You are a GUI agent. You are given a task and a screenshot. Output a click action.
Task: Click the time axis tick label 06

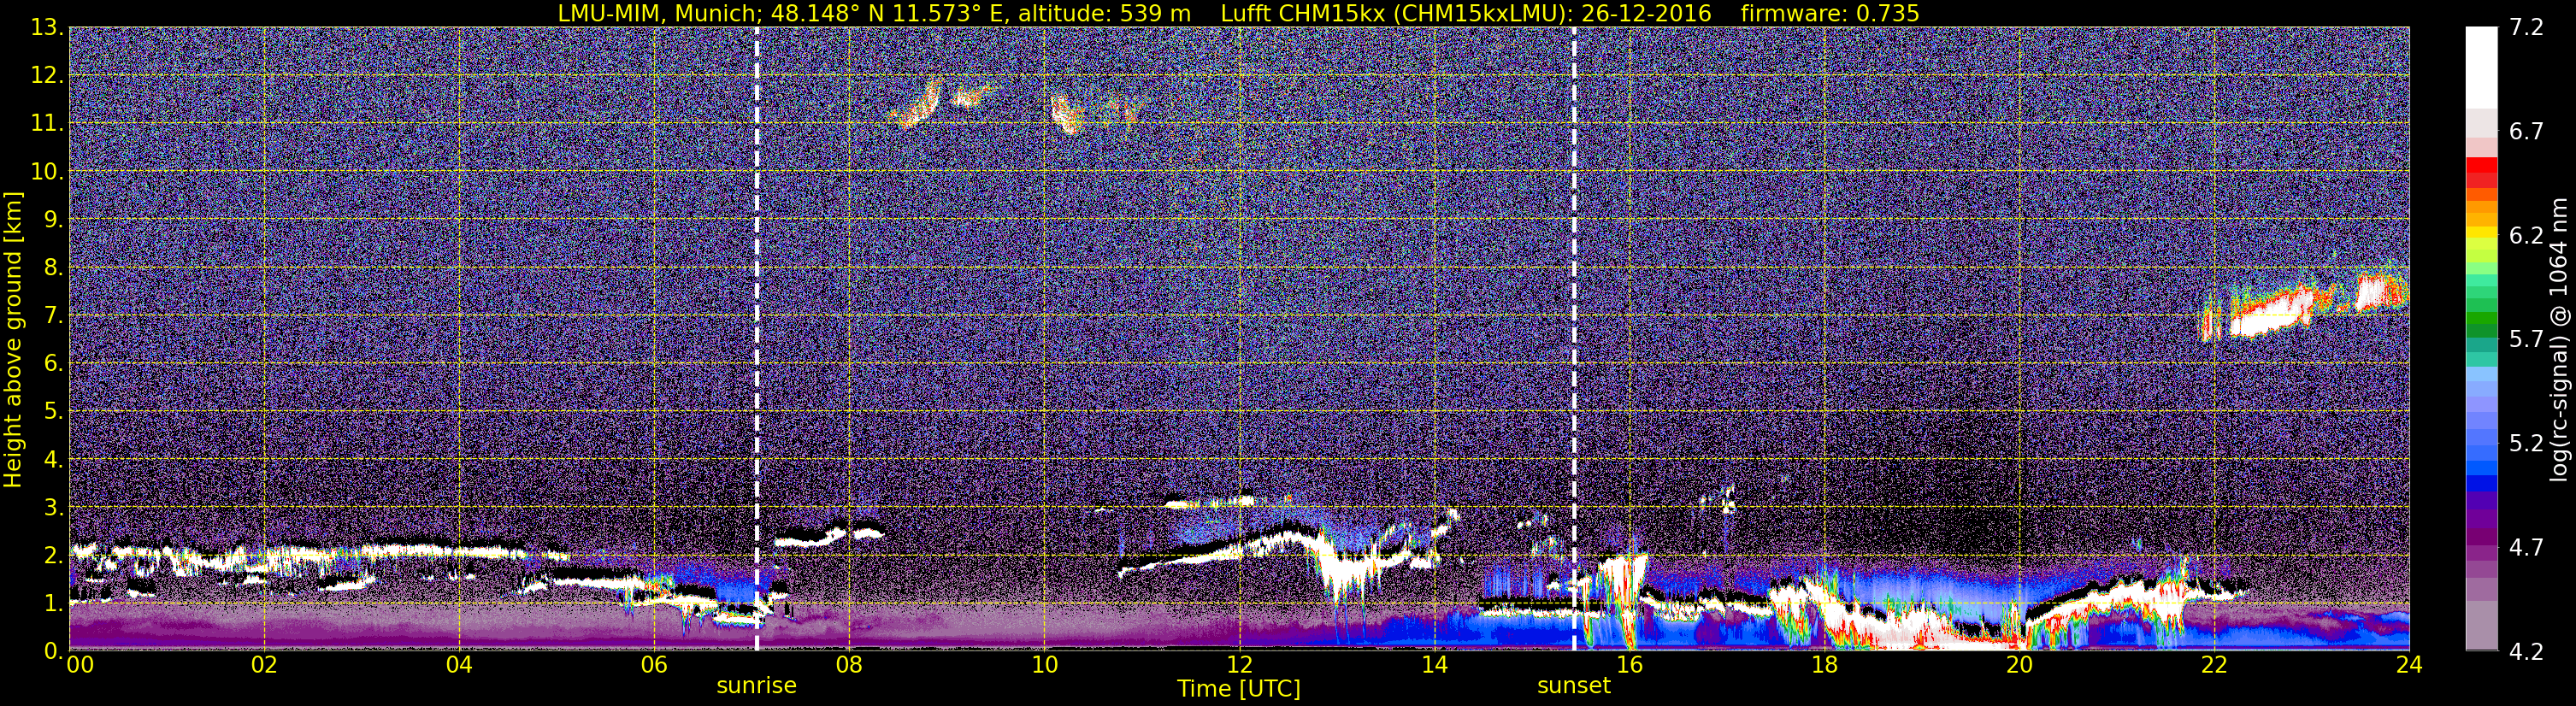pyautogui.click(x=654, y=666)
